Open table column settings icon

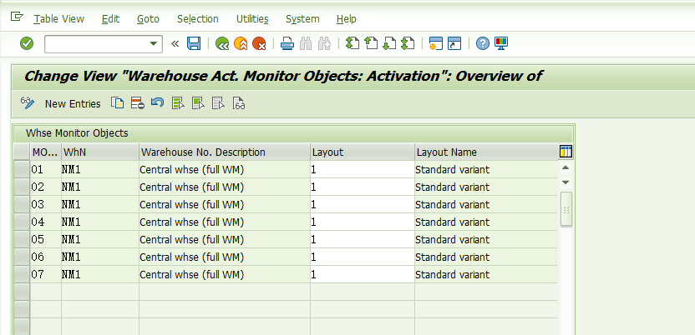(x=566, y=152)
